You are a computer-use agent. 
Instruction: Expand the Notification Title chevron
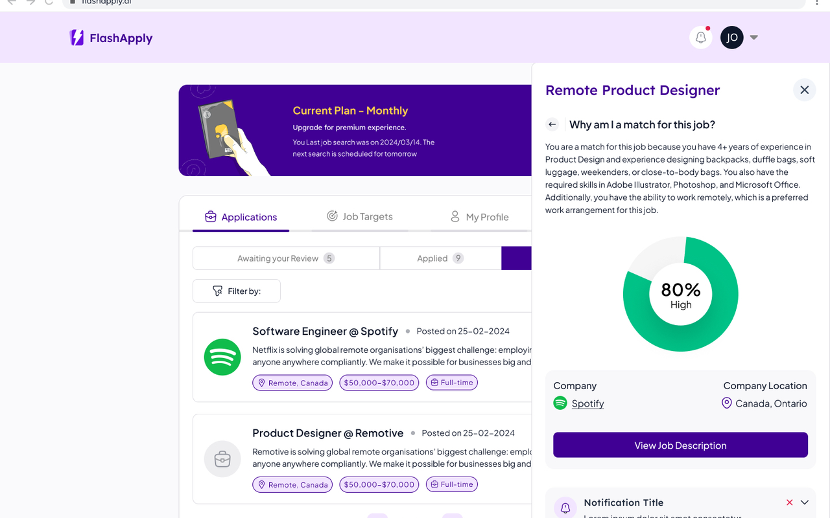tap(805, 502)
